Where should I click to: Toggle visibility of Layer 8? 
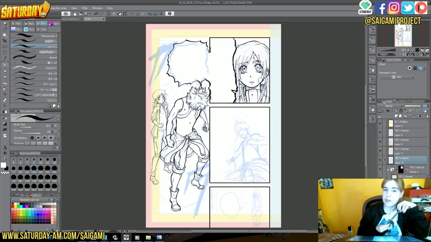[x=380, y=142]
